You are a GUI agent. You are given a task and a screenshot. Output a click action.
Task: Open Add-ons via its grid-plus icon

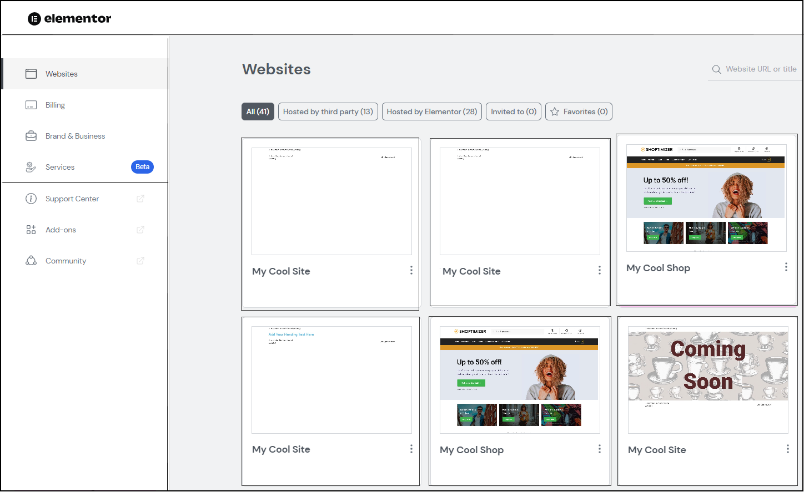31,229
